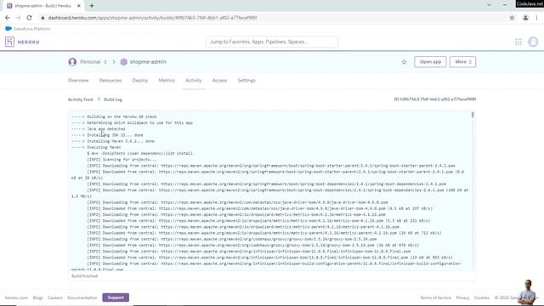
Task: Open the Careers footer link
Action: point(55,297)
